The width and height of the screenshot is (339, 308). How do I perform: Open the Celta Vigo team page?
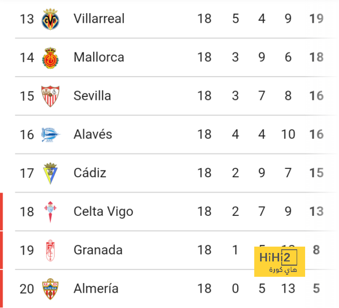click(x=103, y=212)
